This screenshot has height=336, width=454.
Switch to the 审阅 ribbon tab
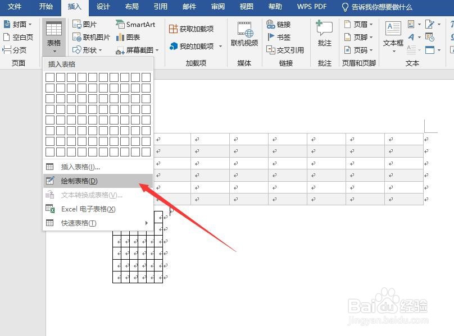click(217, 7)
